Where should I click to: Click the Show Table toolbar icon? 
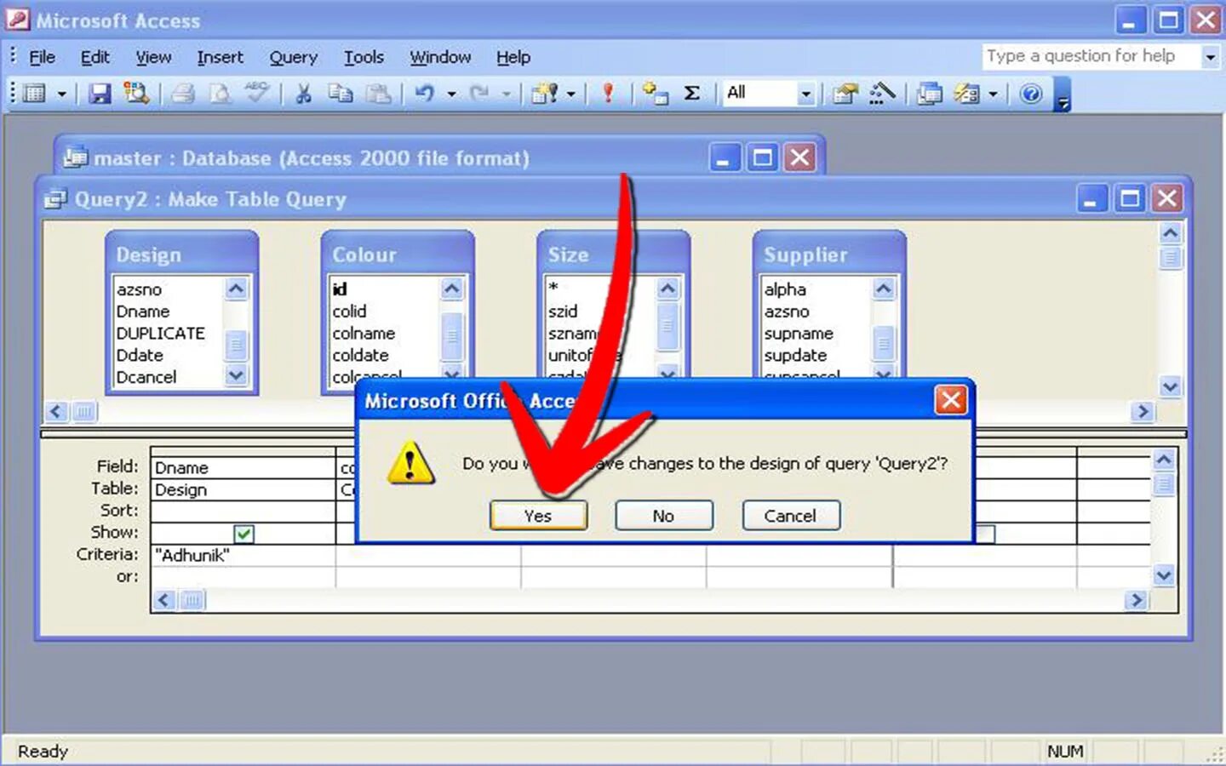(655, 94)
